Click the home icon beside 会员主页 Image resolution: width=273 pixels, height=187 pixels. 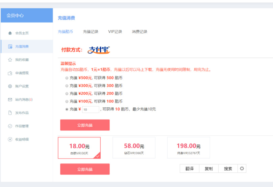(x=10, y=33)
